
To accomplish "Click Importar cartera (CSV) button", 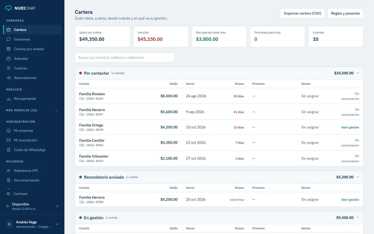I will (302, 13).
